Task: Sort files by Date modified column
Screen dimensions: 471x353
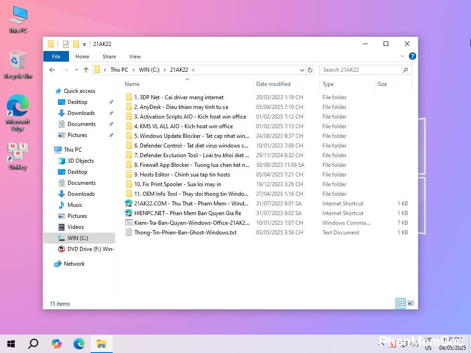Action: point(273,84)
